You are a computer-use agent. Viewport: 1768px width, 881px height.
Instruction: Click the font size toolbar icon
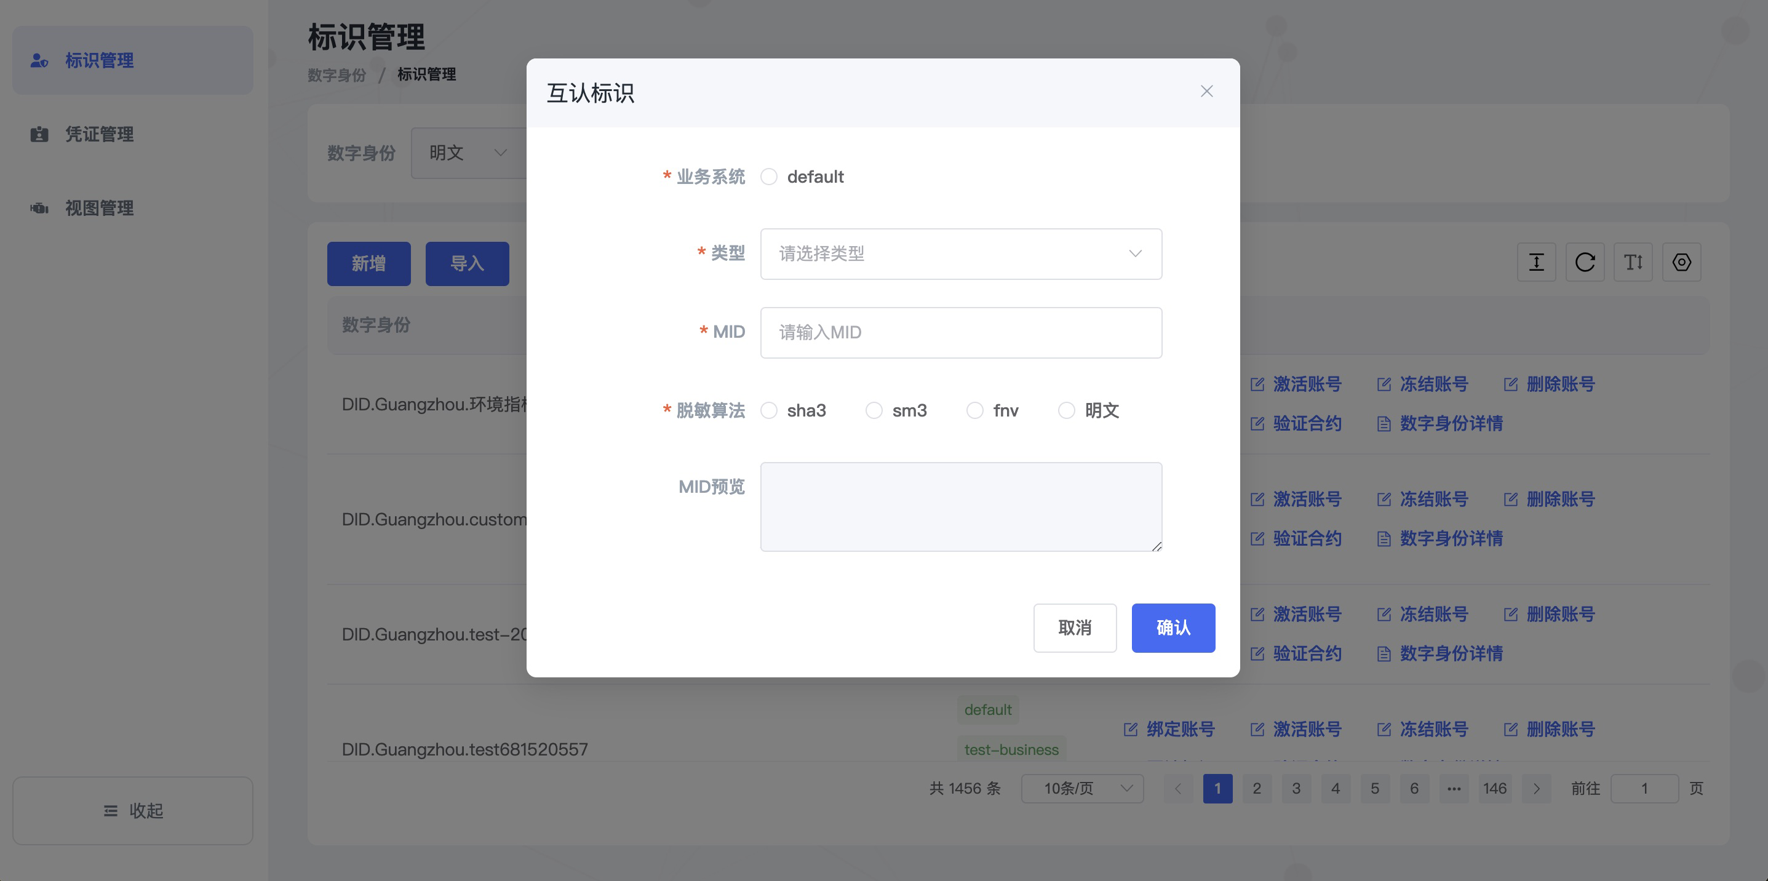[x=1633, y=262]
